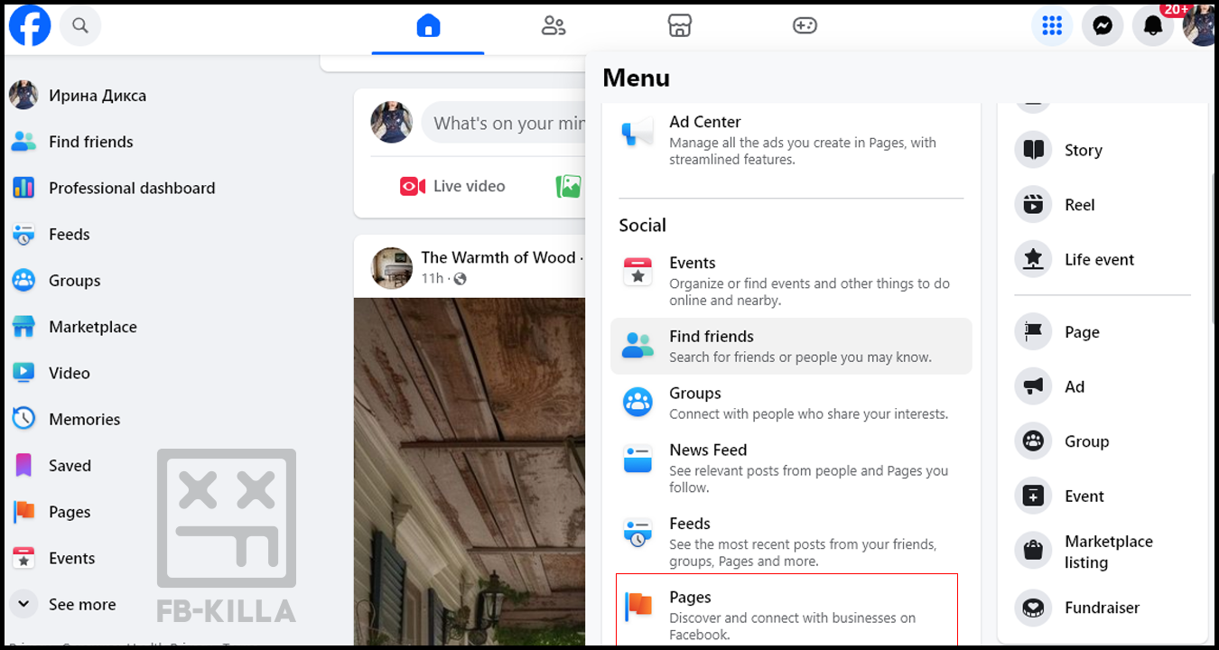Expand See more in left sidebar

[x=81, y=605]
